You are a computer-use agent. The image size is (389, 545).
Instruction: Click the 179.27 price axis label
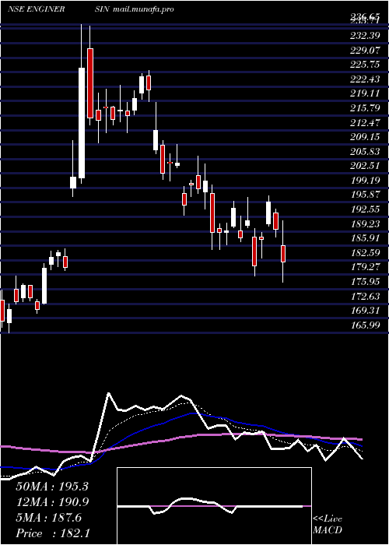(x=363, y=266)
